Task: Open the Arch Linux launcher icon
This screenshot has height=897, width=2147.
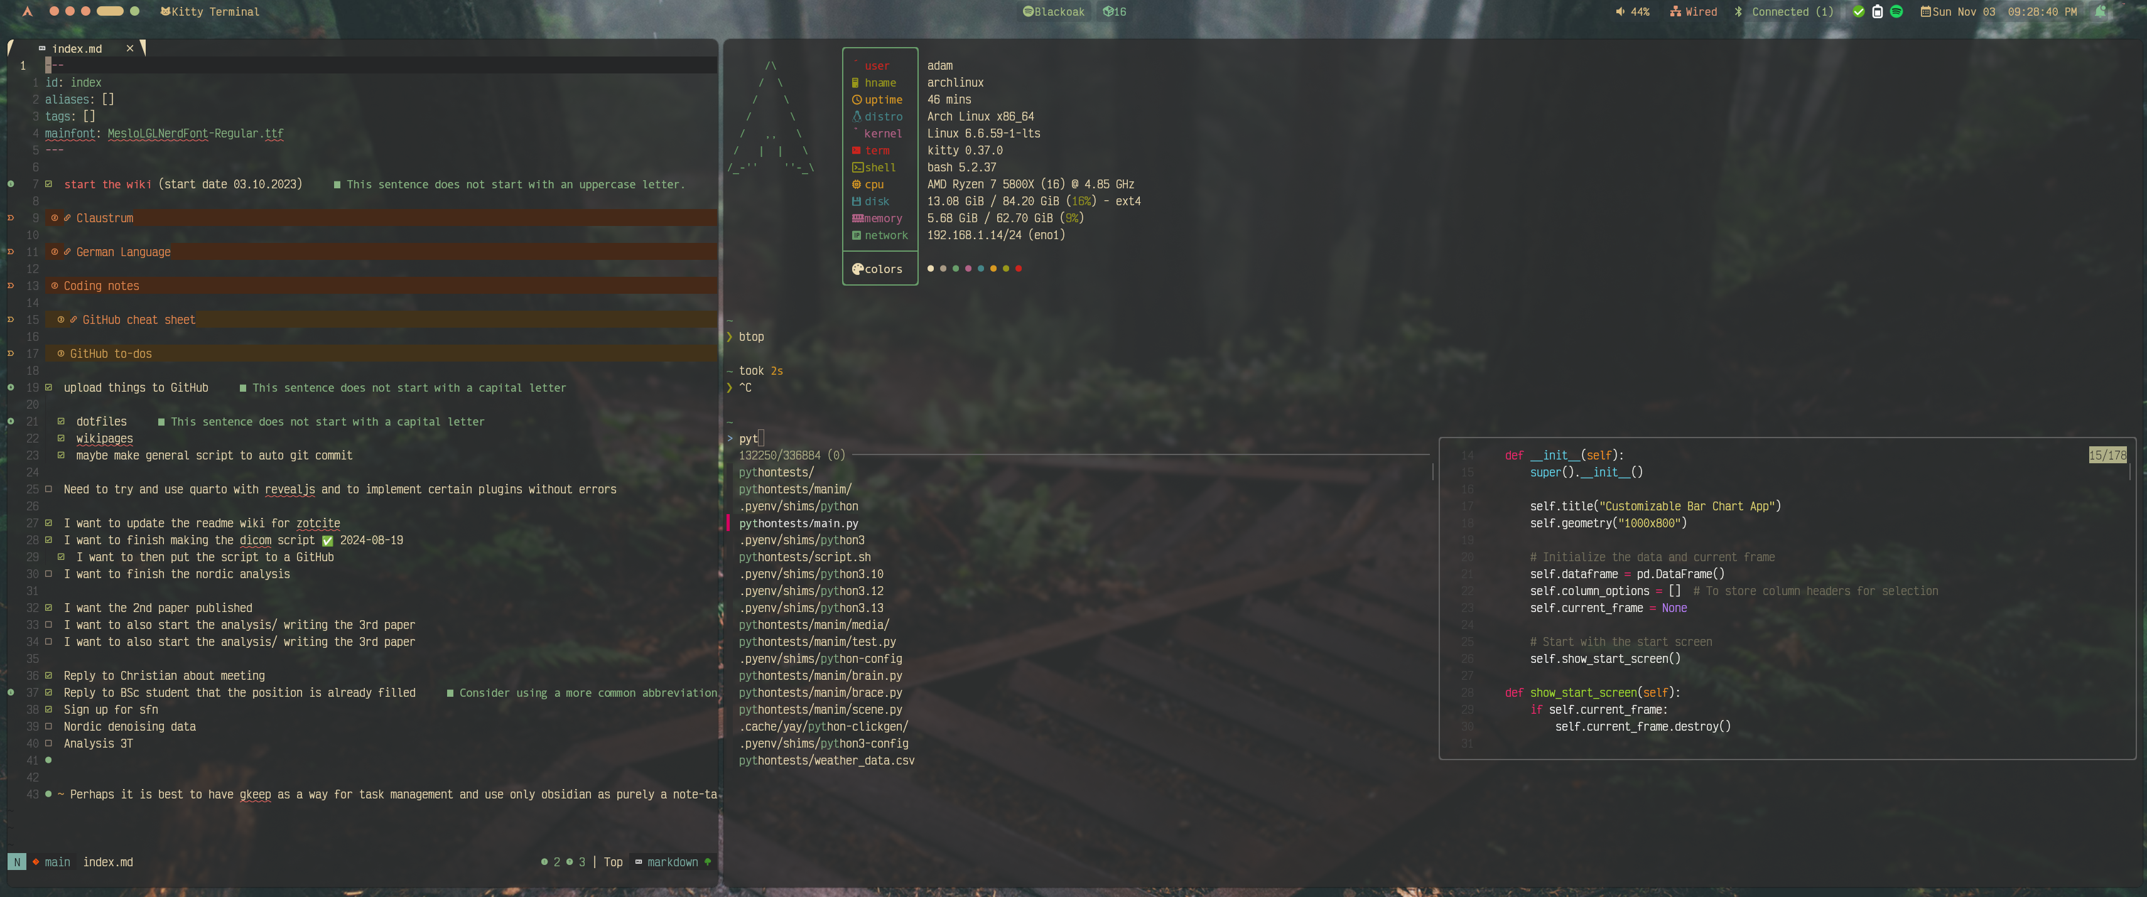Action: (28, 12)
